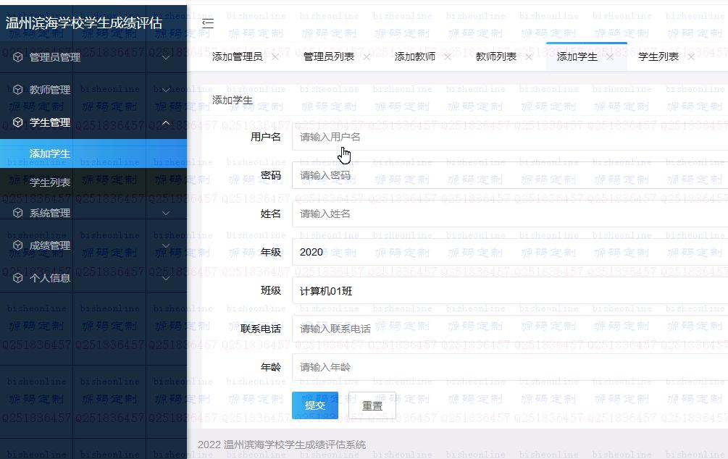The image size is (728, 459).
Task: Click the cube icon beside 管理员管理
Action: [17, 57]
